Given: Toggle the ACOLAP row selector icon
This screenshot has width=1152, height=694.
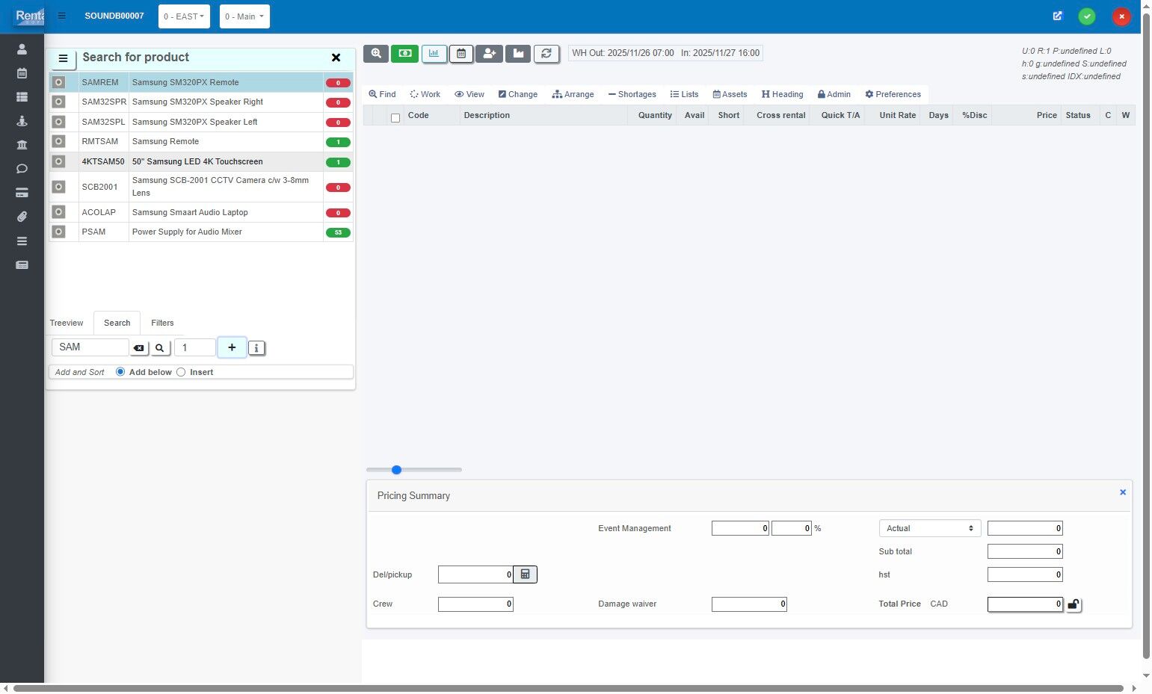Looking at the screenshot, I should click(x=58, y=212).
